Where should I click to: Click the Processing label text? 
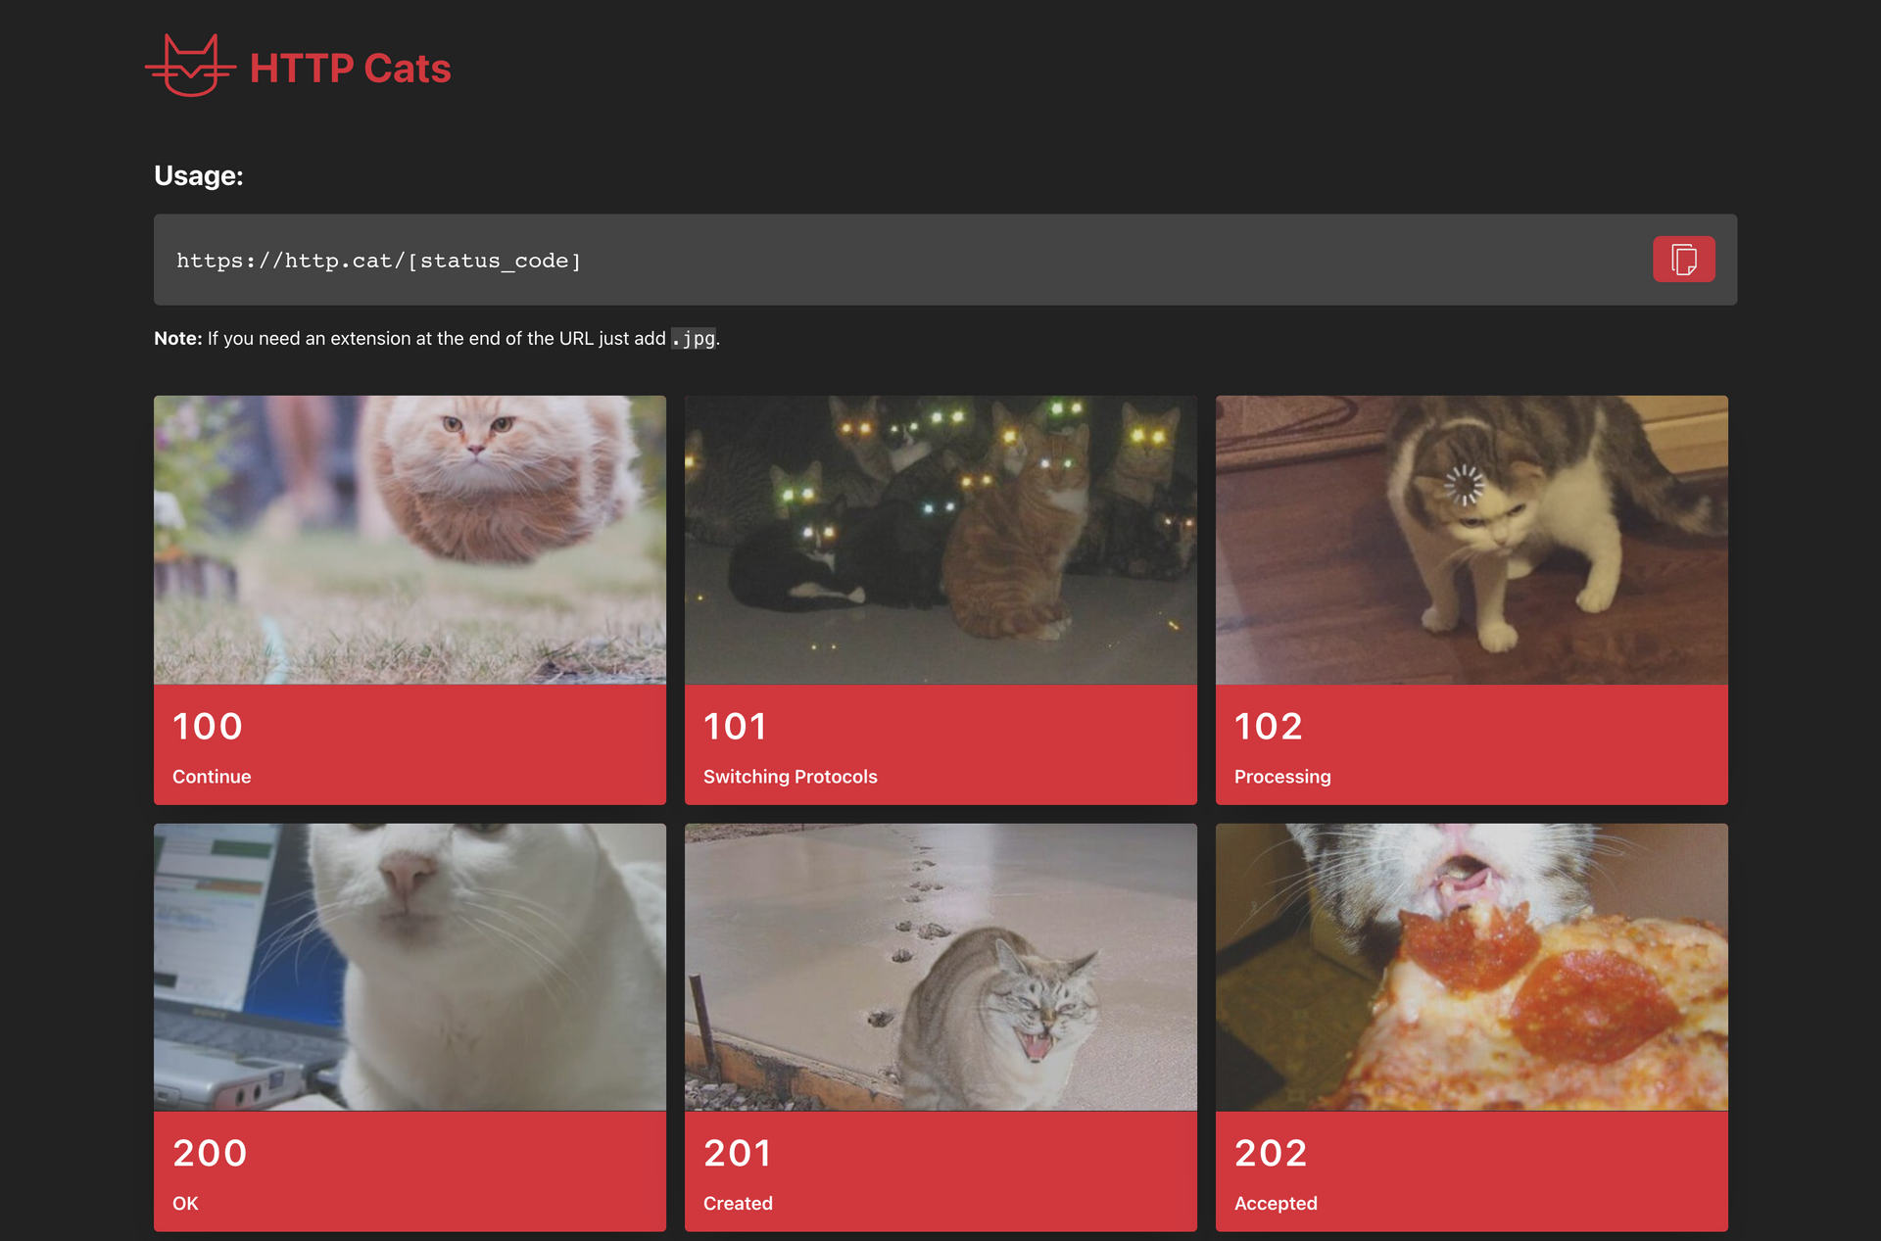pos(1281,777)
